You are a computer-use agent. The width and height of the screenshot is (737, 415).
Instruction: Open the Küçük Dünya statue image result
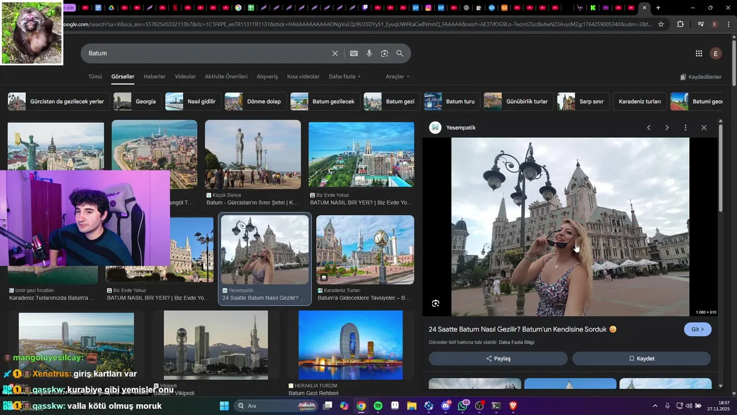pos(253,154)
